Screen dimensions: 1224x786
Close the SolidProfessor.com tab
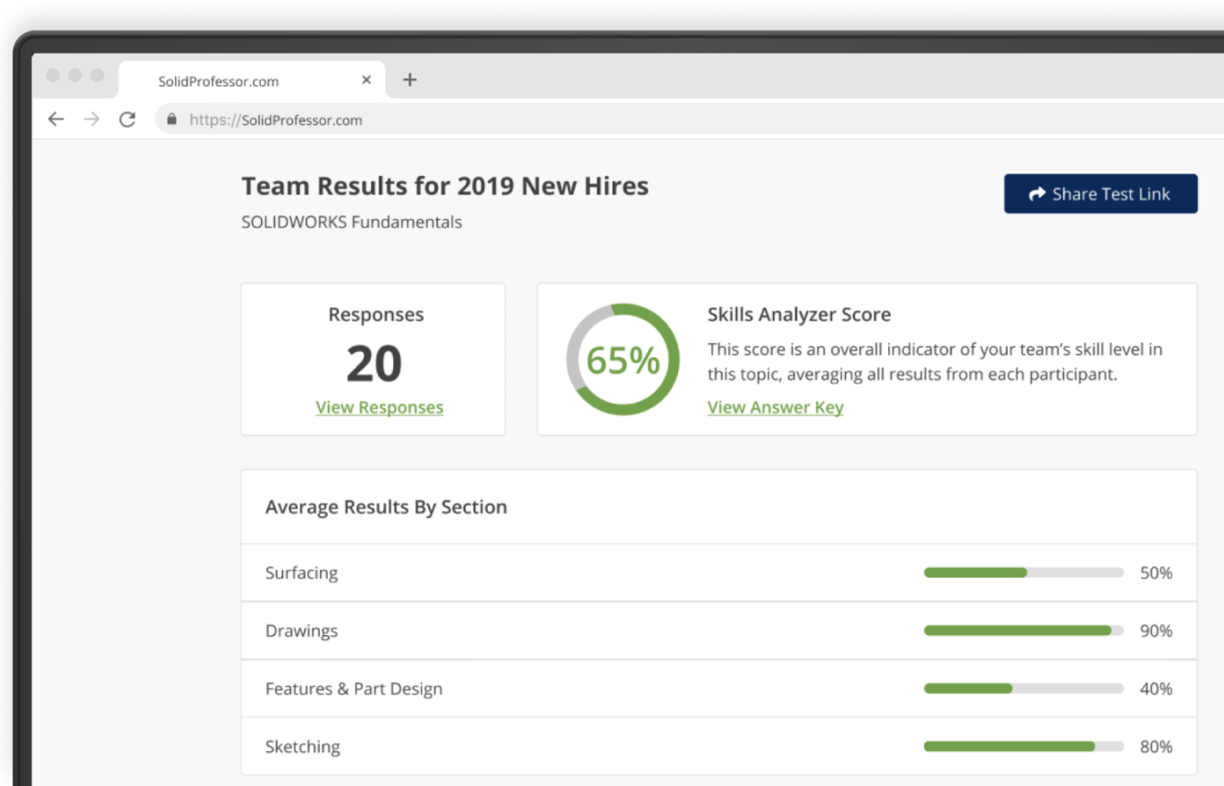366,80
